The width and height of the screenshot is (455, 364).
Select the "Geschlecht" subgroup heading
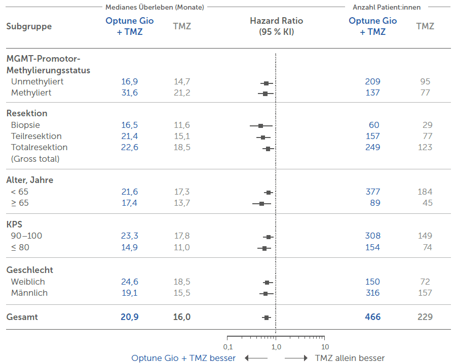pos(29,270)
